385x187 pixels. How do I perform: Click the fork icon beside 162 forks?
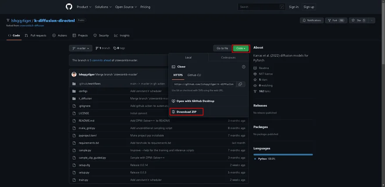pos(255,91)
